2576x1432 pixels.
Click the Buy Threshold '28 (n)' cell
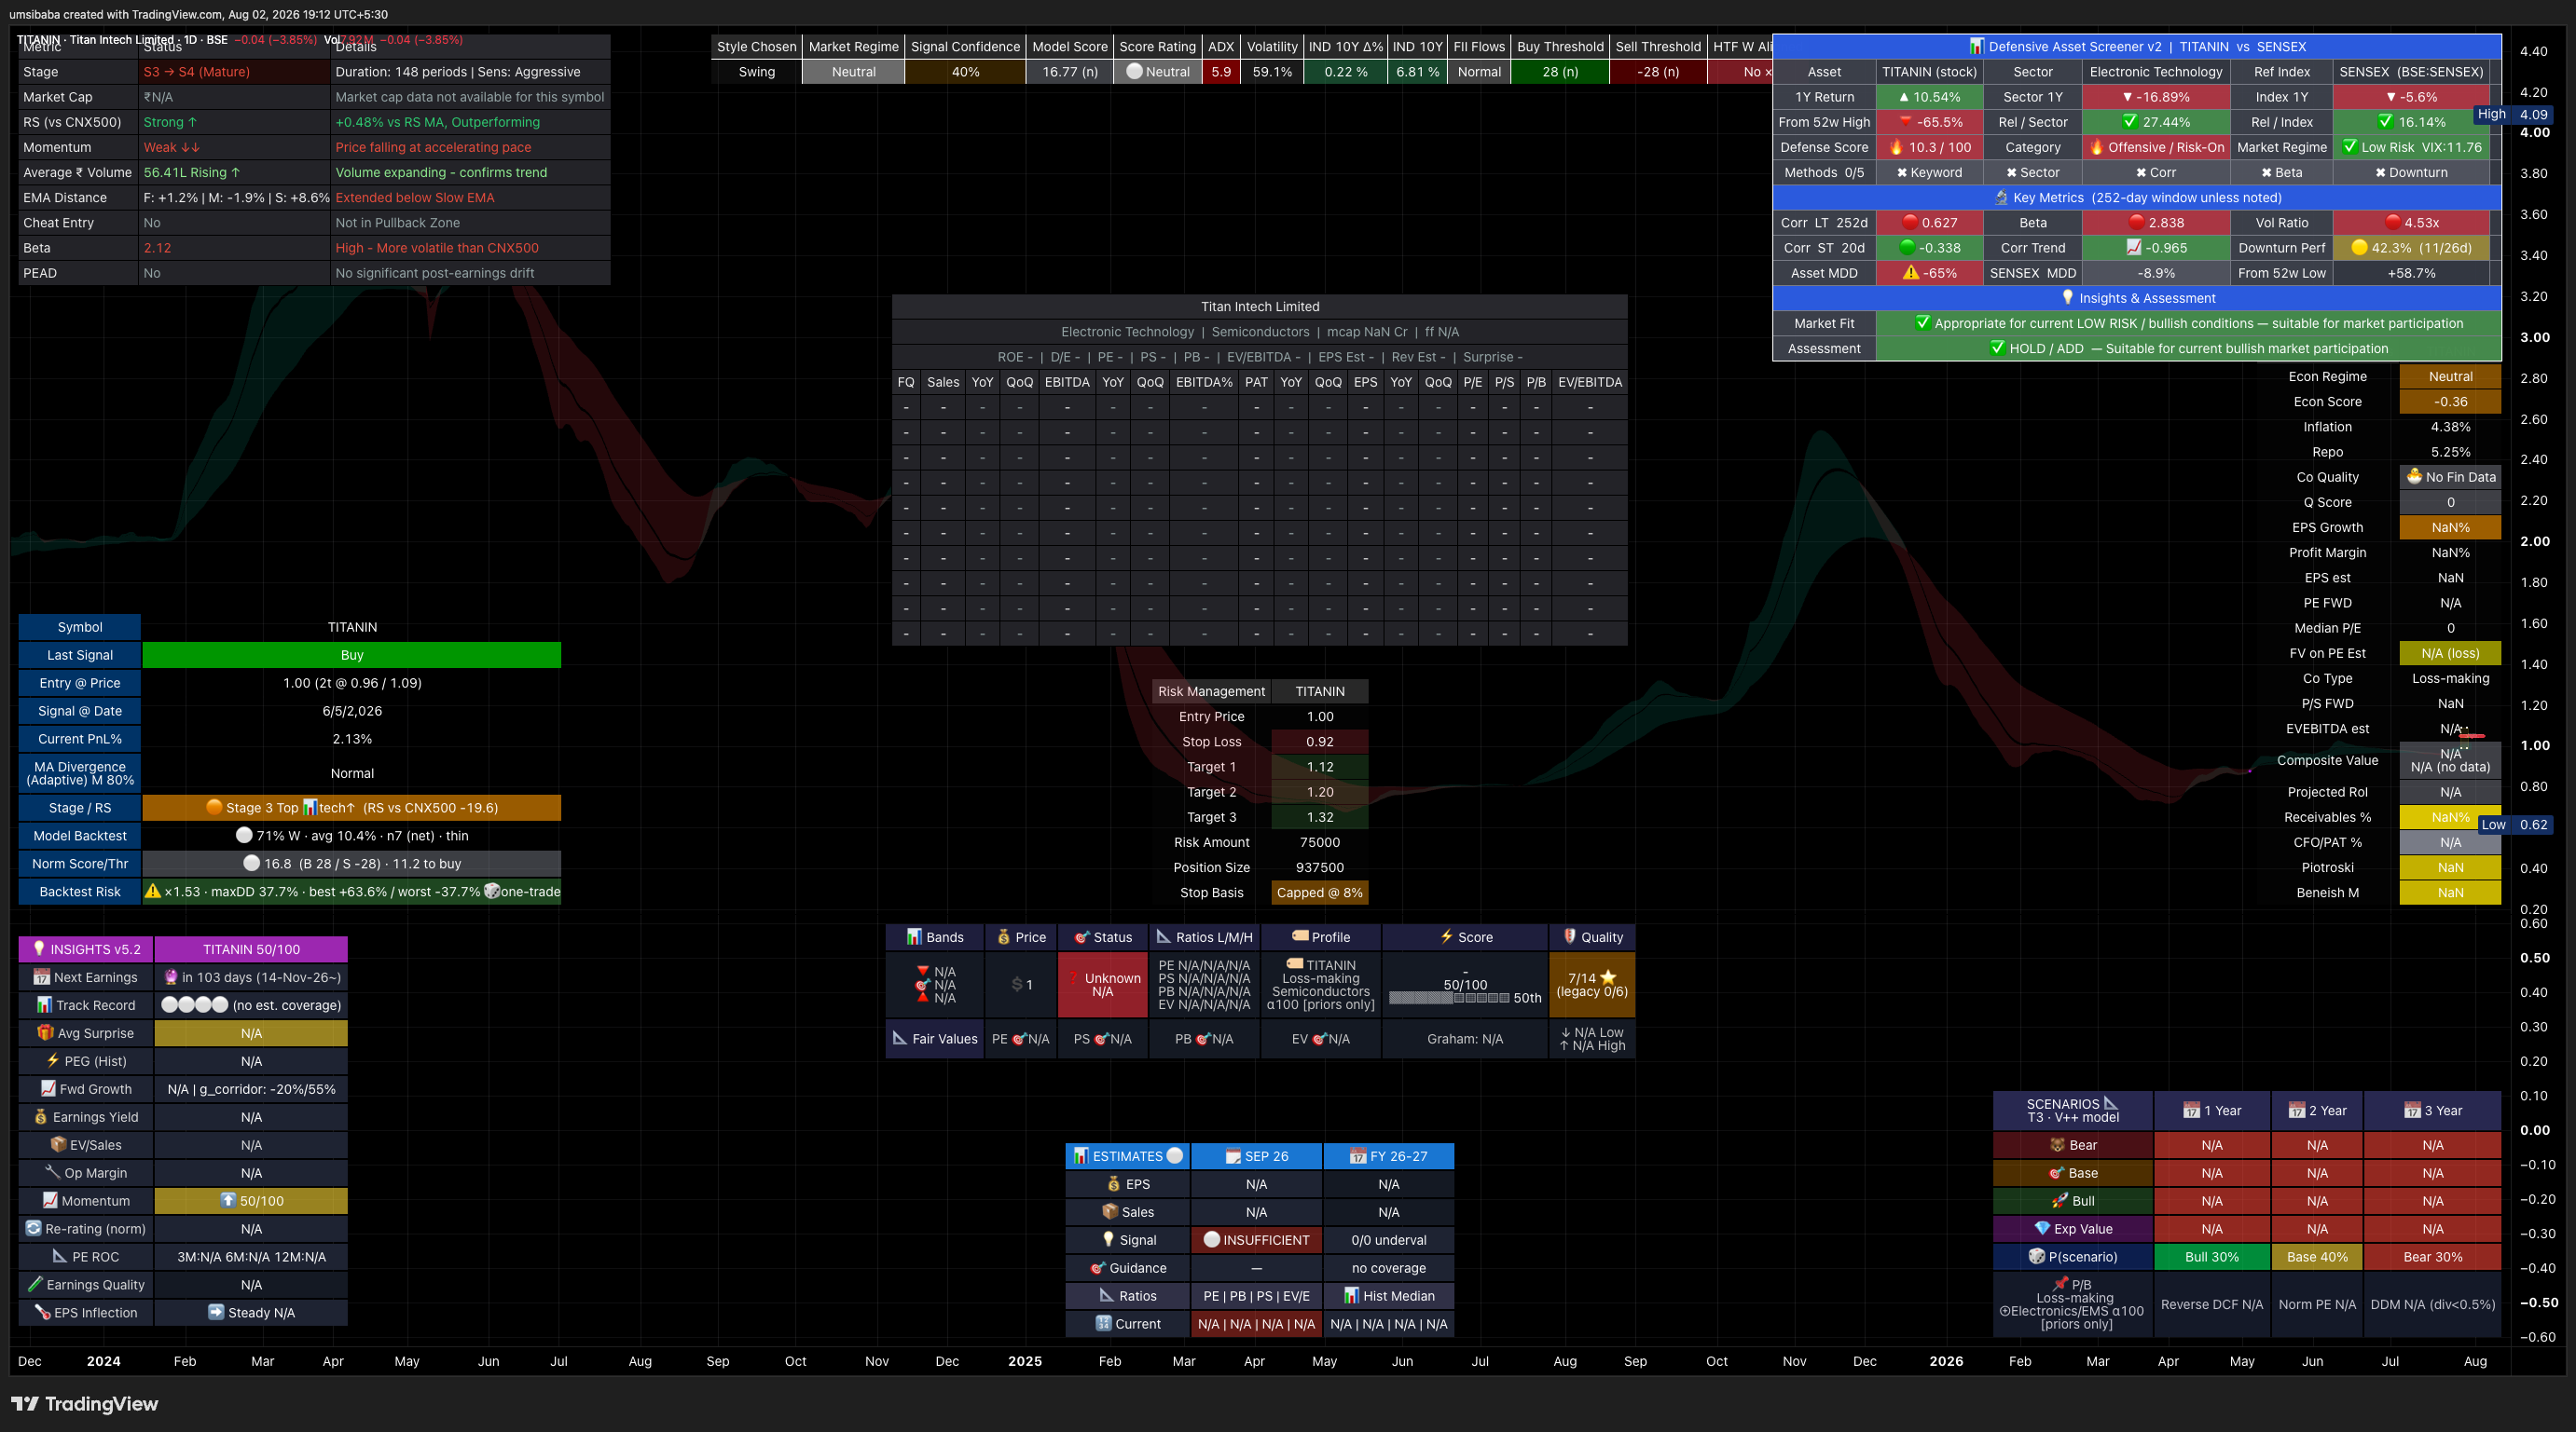1560,72
